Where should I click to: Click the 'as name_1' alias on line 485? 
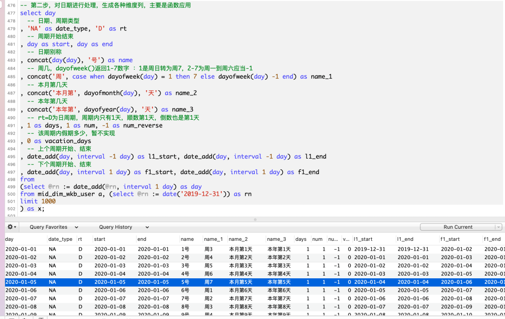tap(316, 76)
